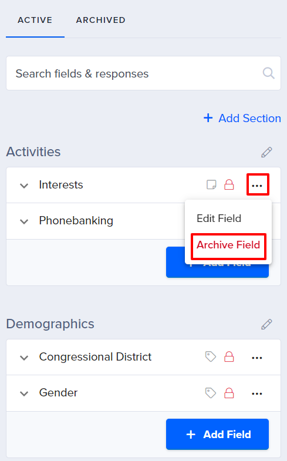Click the tag icon on Gender row
The height and width of the screenshot is (461, 287).
click(211, 393)
